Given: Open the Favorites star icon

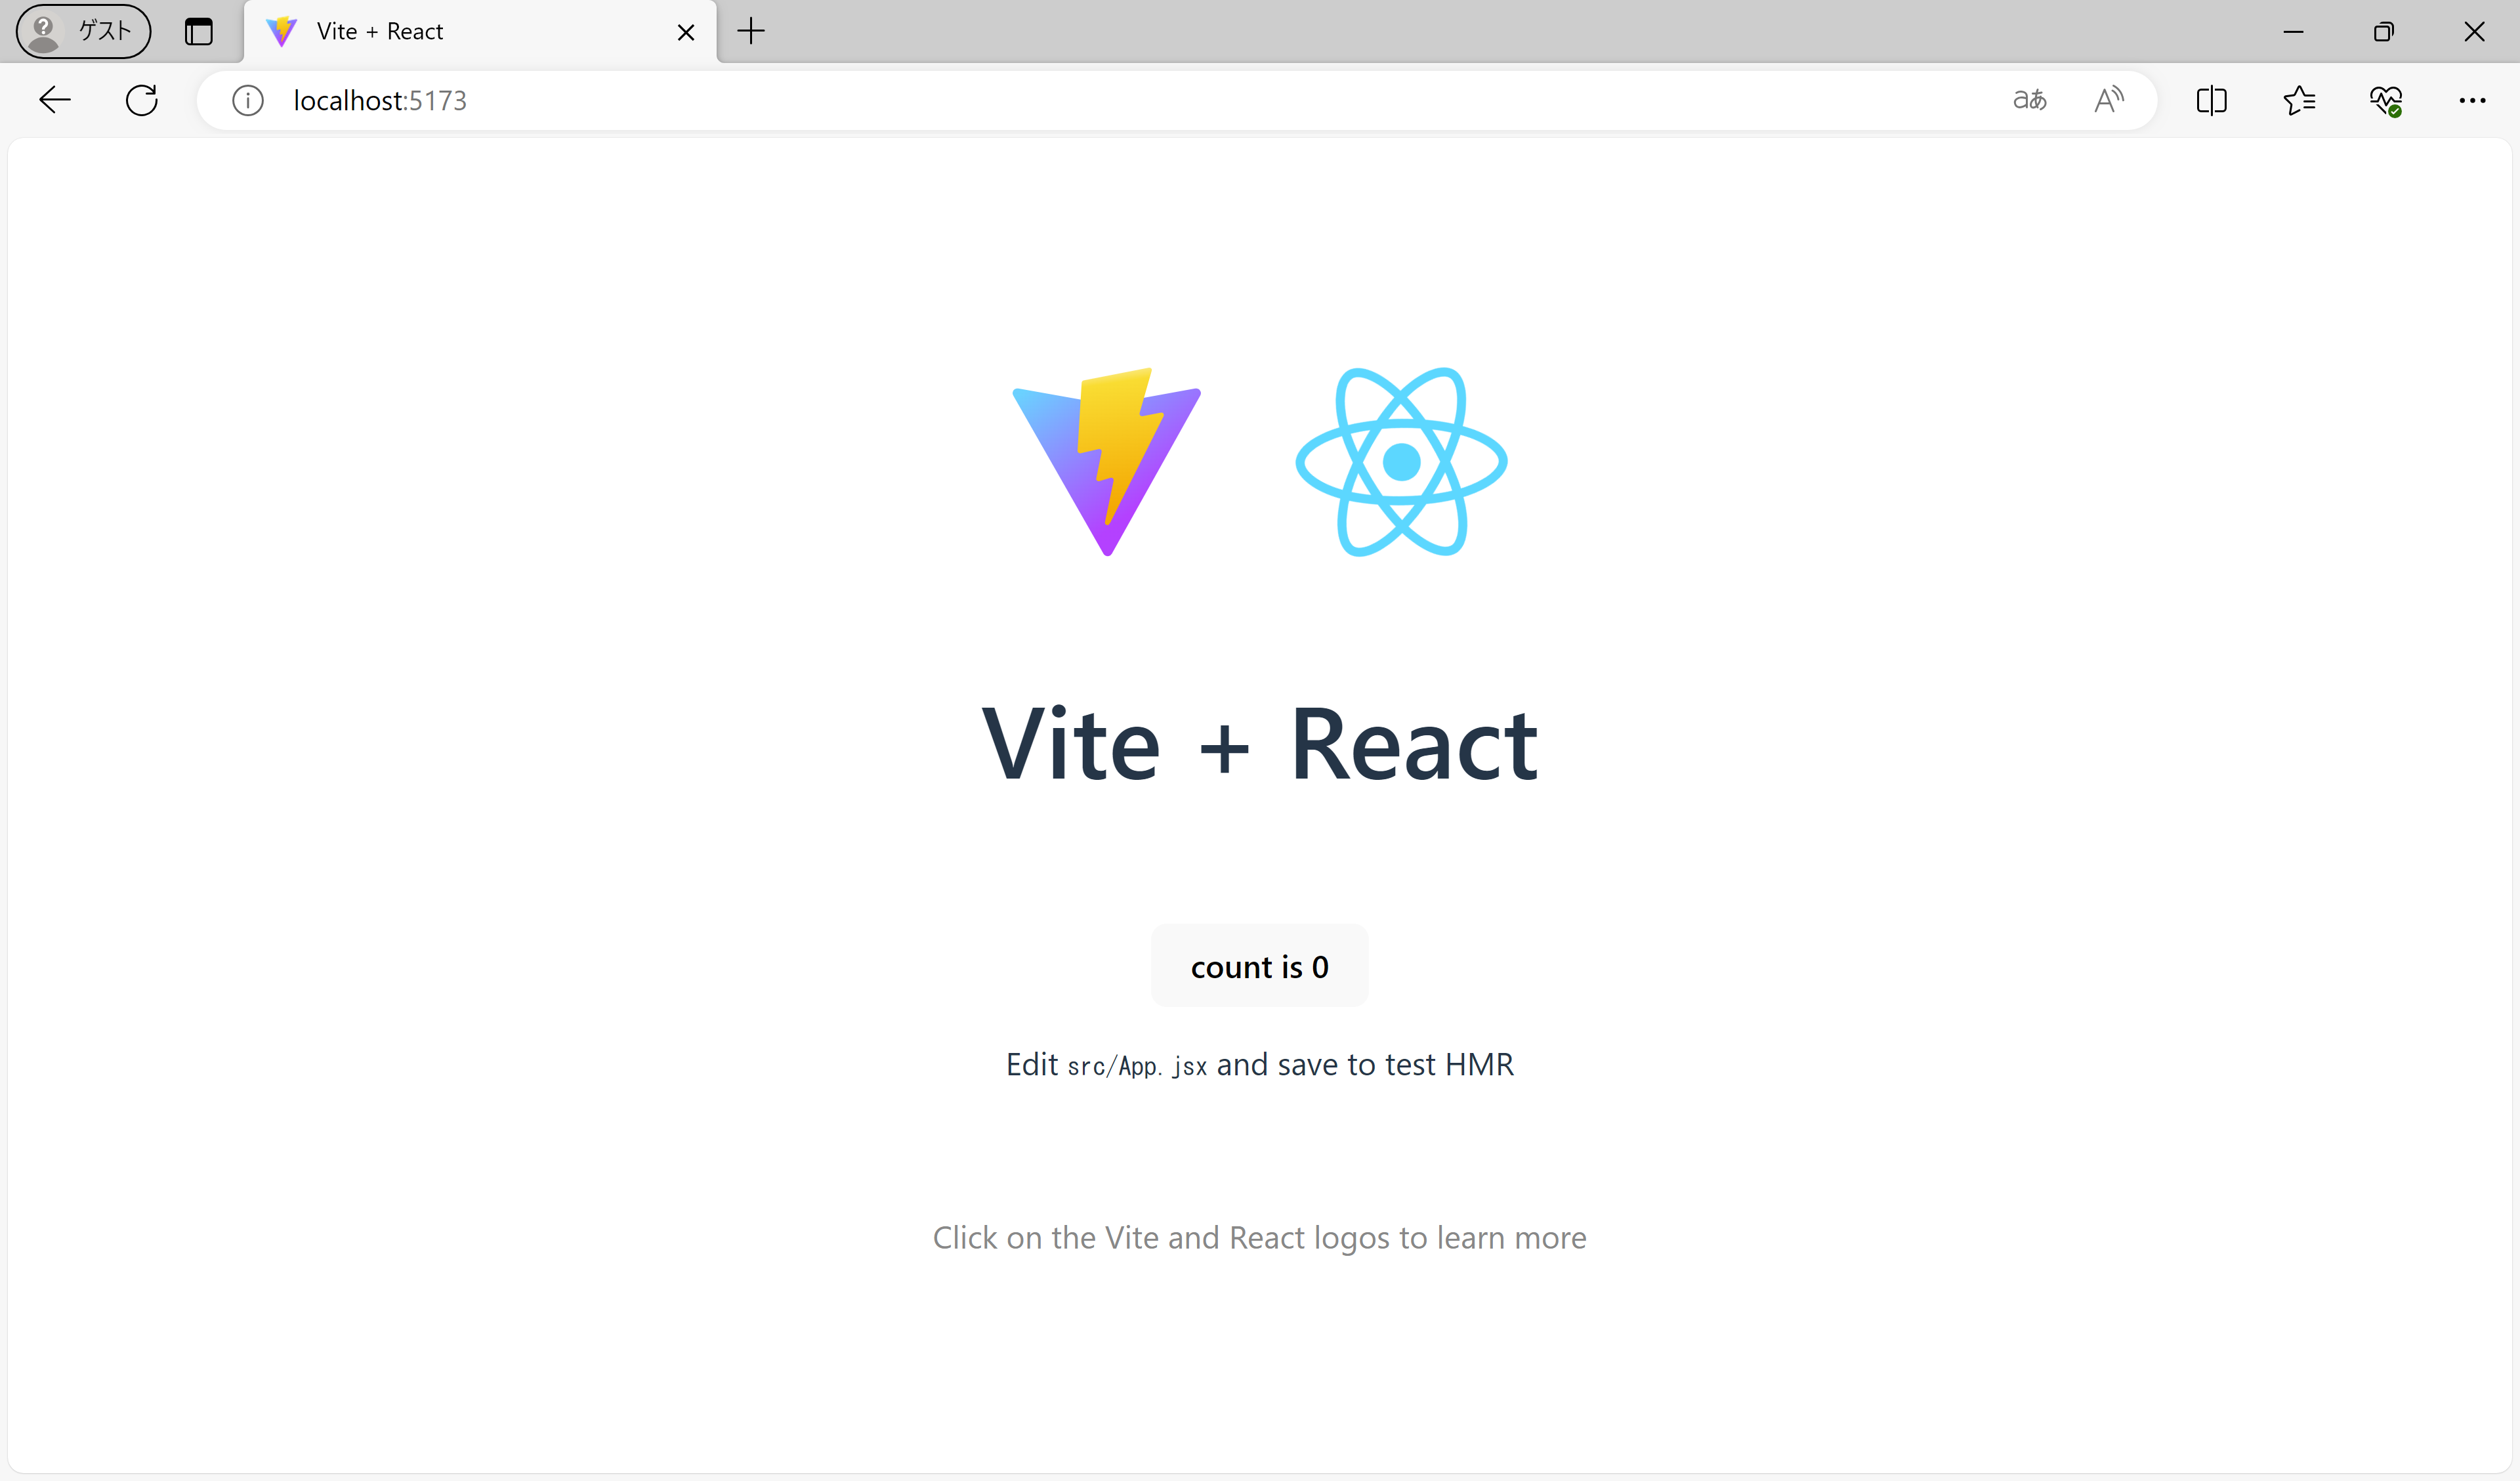Looking at the screenshot, I should pos(2299,100).
